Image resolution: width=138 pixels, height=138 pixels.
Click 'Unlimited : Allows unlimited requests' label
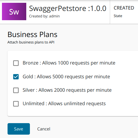[64, 104]
